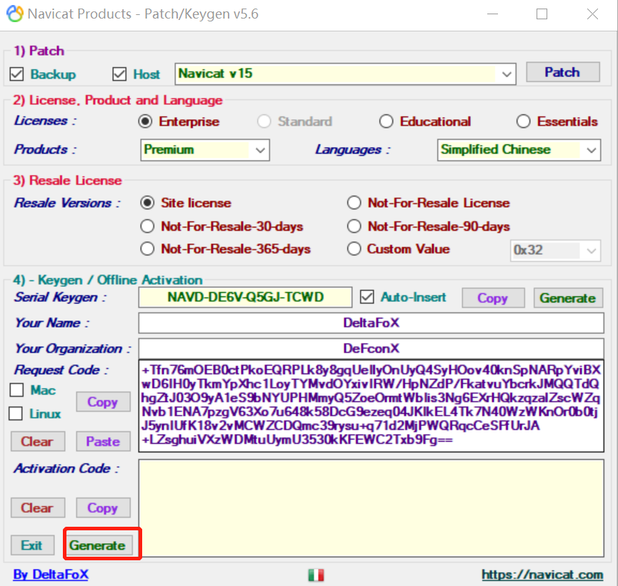Click inside the Request Code text box

[x=371, y=405]
